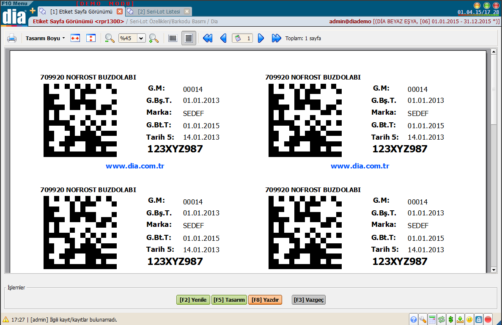Screen dimensions: 502x325
Task: Cancel with [F3] Vazgeç
Action: tap(309, 300)
